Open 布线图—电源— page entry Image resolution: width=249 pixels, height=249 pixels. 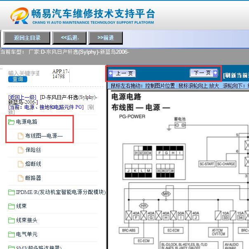44,136
